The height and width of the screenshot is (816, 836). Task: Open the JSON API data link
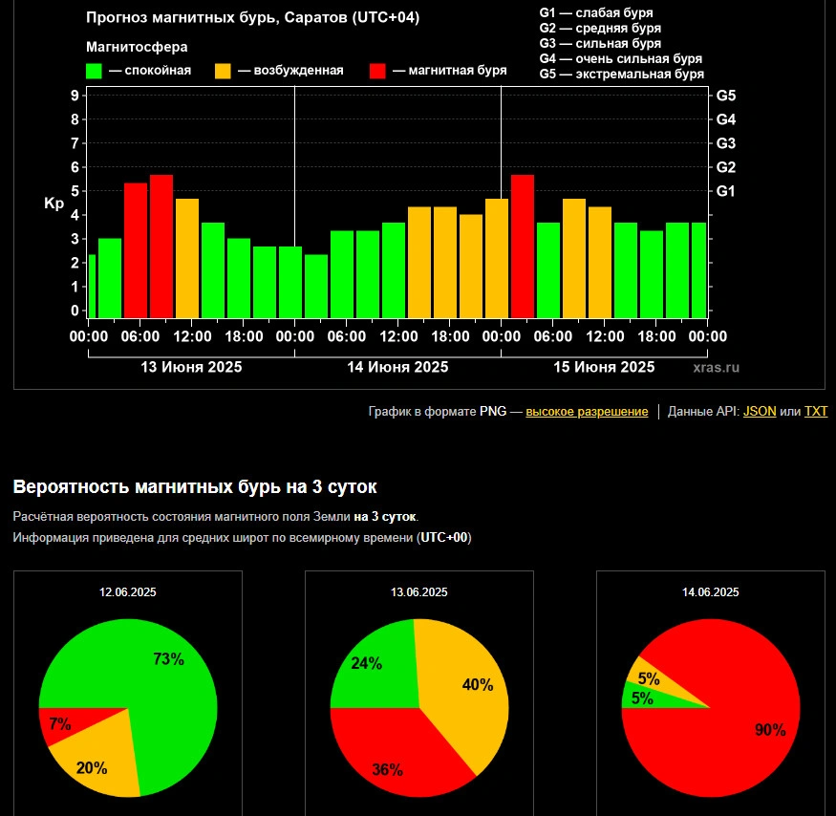pos(760,412)
